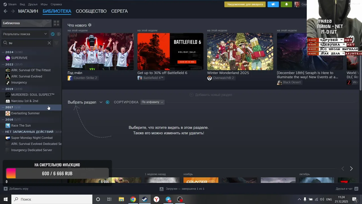
Task: Select Narcissu 1st & 2nd
Action: (x=31, y=101)
